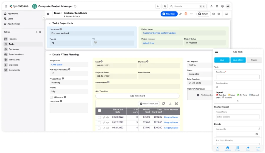View the 03-22-2022 time card eye icon
The image size is (265, 153).
[107, 123]
